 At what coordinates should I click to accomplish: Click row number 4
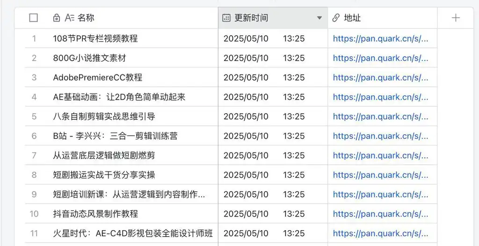coord(34,97)
